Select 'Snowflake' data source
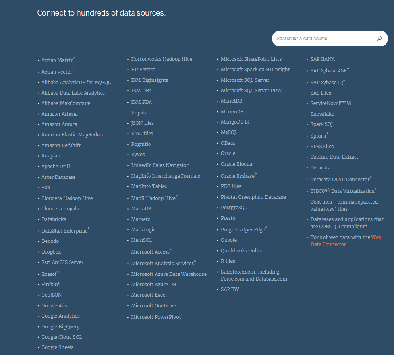Screen dimensions: 394x355 (x=323, y=114)
